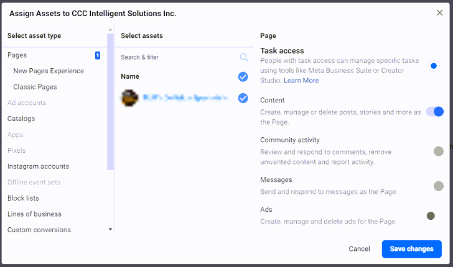Click the Save changes button
This screenshot has height=267, width=453.
point(411,249)
